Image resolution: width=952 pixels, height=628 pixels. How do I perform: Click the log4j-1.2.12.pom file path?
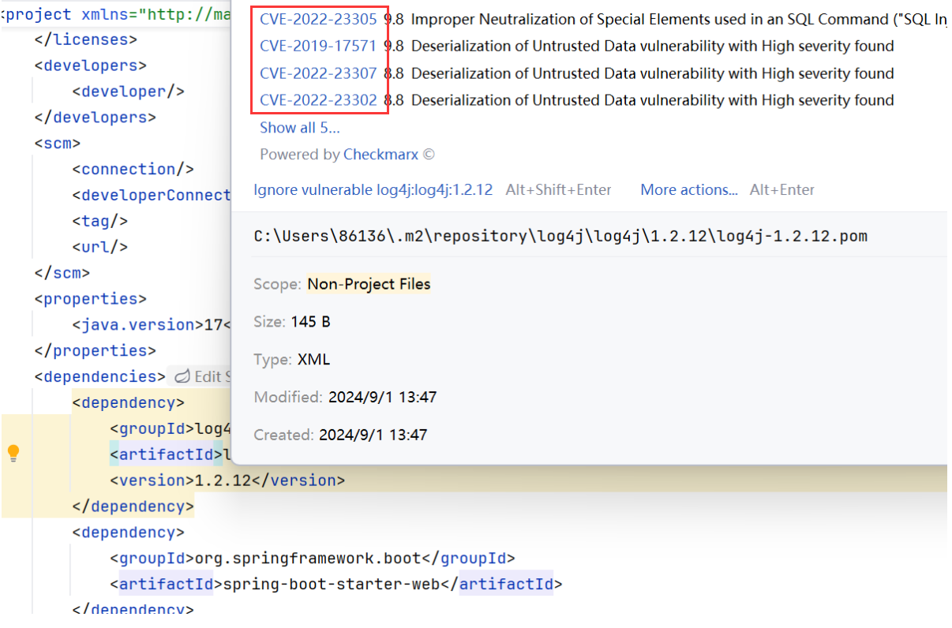click(560, 236)
